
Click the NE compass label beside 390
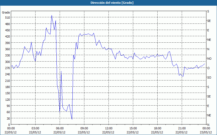pos(209,40)
